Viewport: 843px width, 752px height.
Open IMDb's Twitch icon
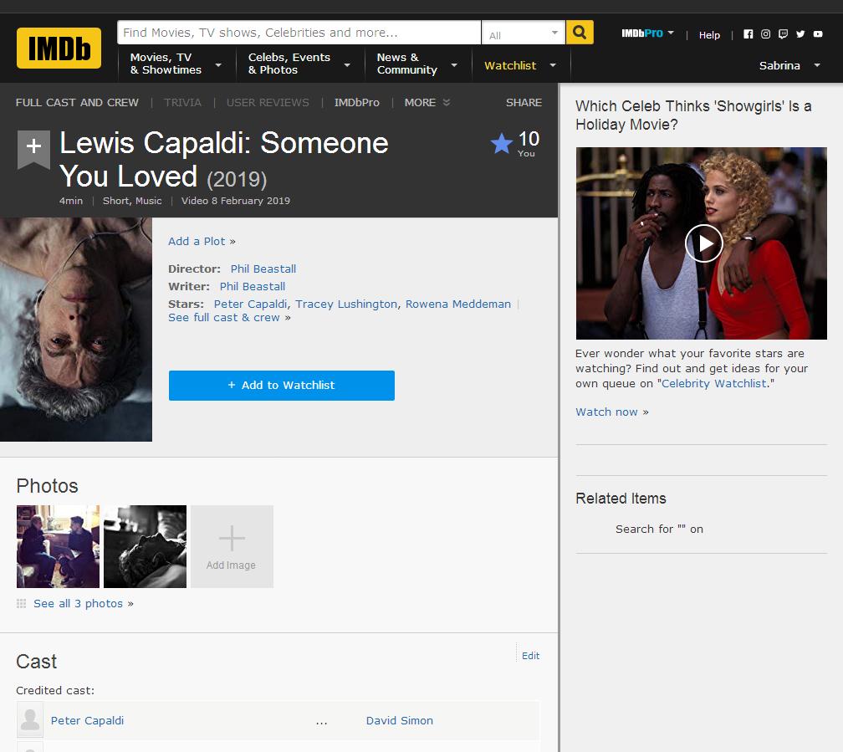[x=784, y=34]
